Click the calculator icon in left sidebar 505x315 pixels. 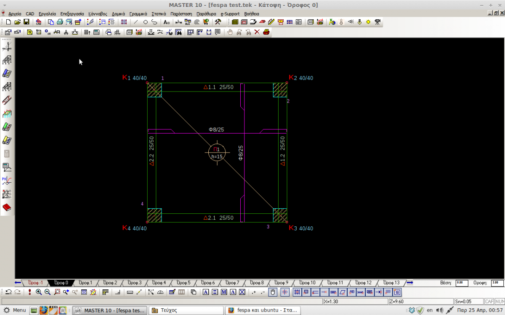coord(7,154)
